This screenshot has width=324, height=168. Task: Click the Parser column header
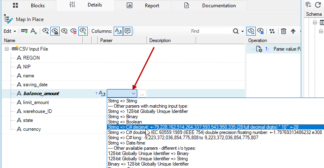(122, 40)
